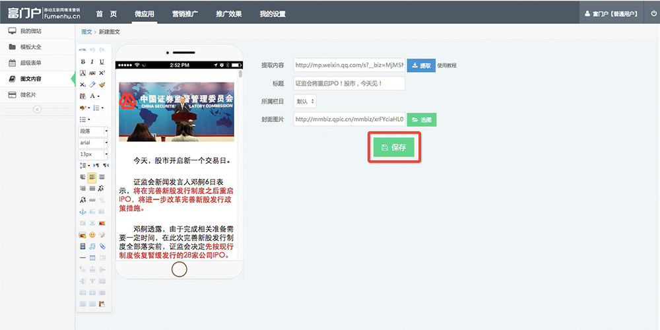Insert an ordered numbered list
This screenshot has width=660, height=330.
[x=96, y=108]
